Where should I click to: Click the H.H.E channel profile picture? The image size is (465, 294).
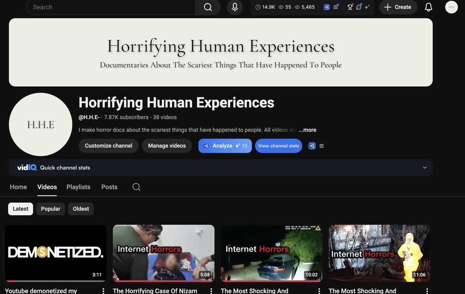coord(41,124)
